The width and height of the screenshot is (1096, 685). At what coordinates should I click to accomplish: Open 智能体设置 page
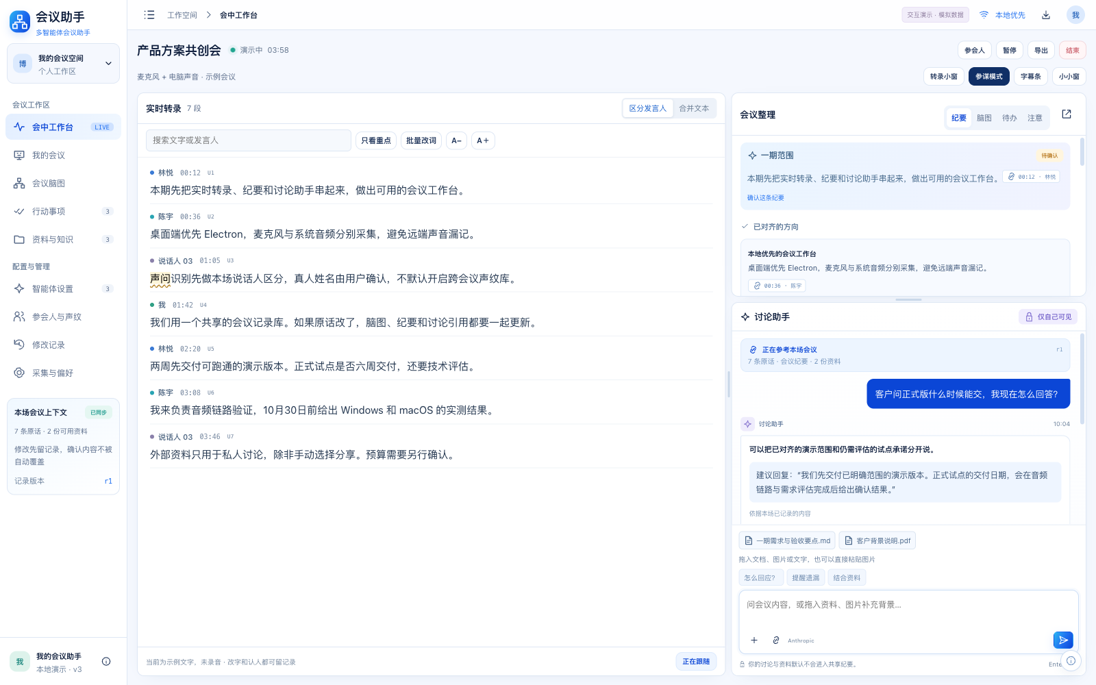point(63,289)
